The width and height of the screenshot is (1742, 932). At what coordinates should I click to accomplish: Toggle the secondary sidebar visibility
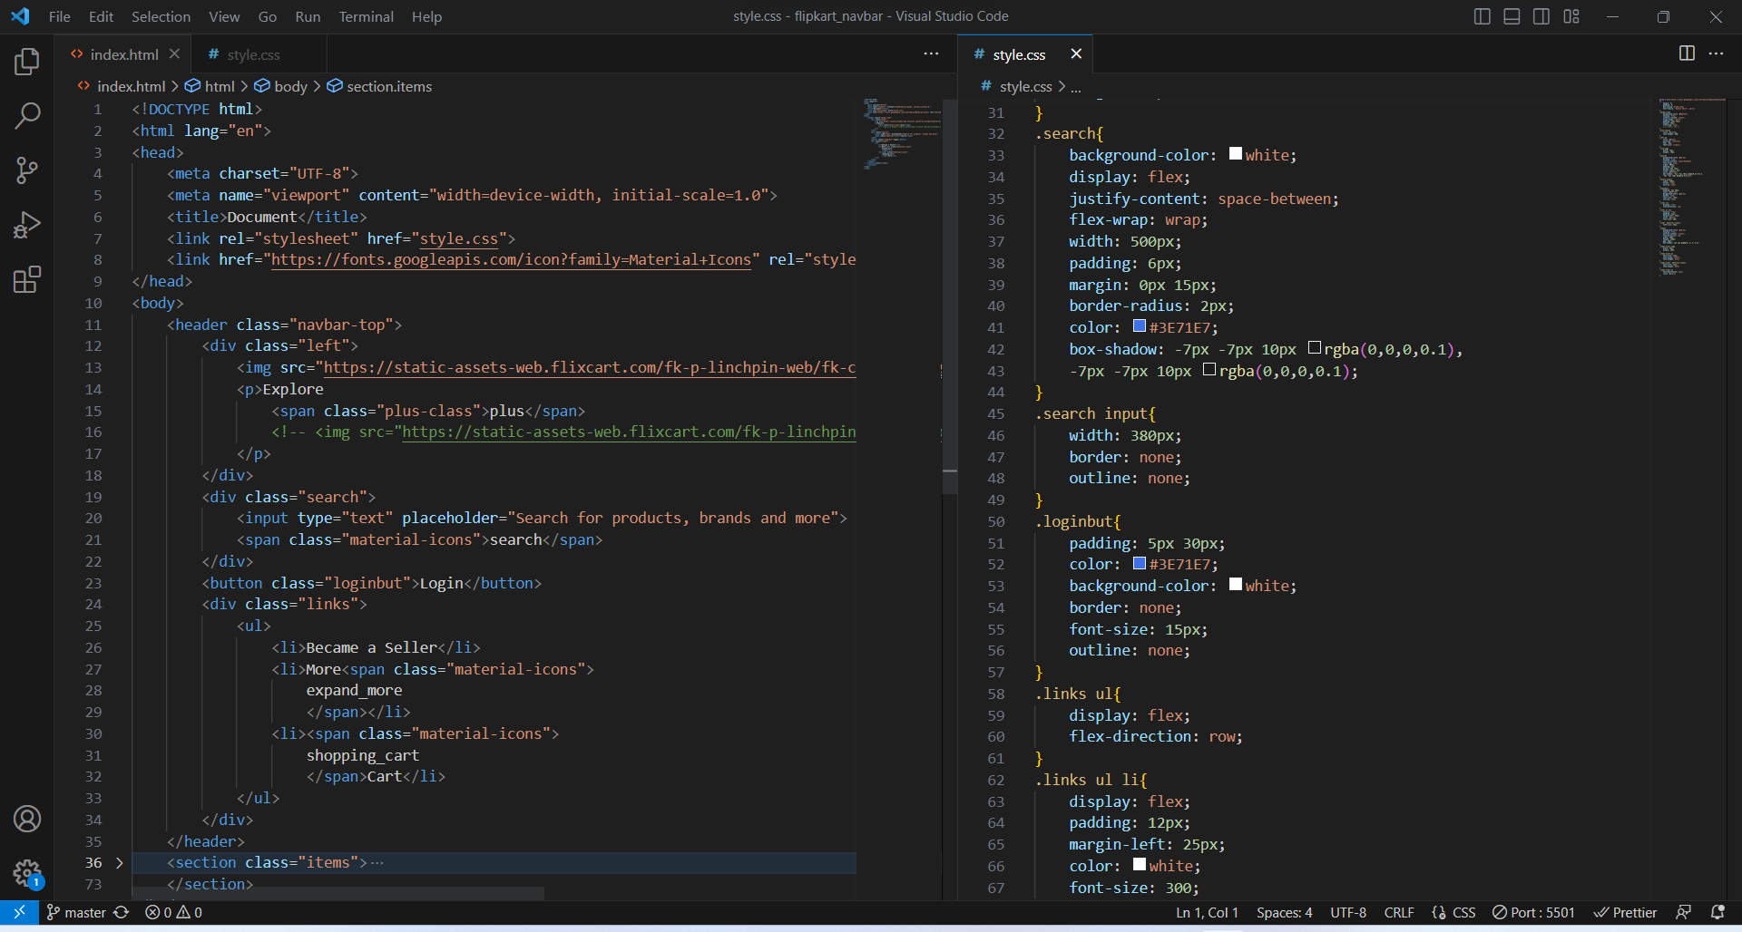(x=1541, y=15)
